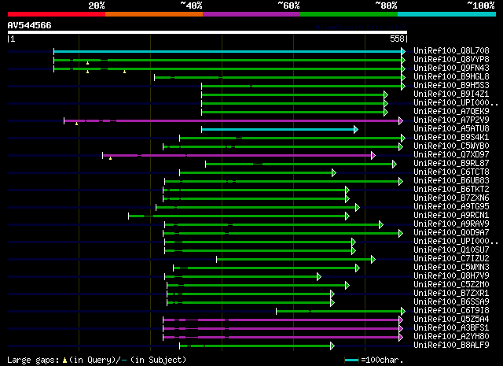Click the yellow gap marker under Q7XD97 bar
503x366 pixels.
tap(110, 158)
